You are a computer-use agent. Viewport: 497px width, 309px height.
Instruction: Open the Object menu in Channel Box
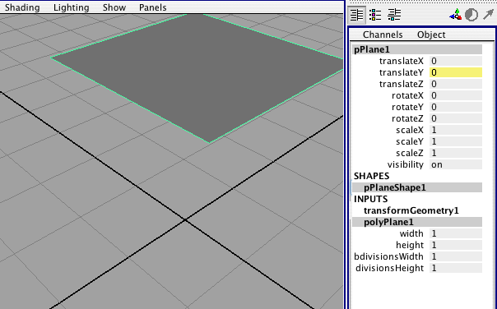[431, 35]
